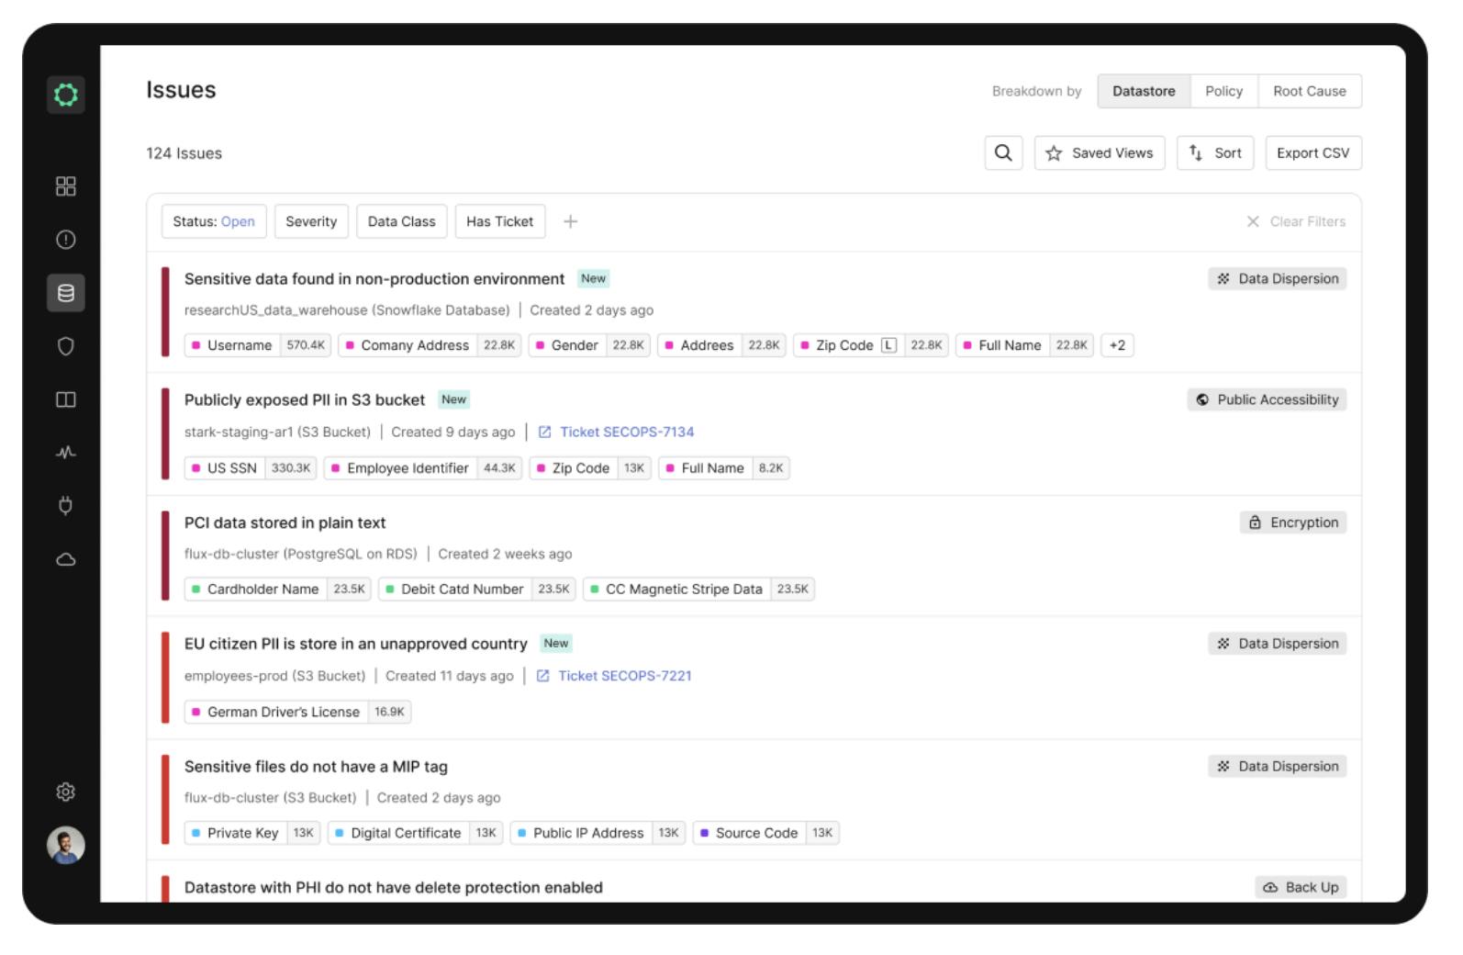Open Ticket SECOPS-7134 link
The image size is (1463, 955).
click(x=617, y=432)
